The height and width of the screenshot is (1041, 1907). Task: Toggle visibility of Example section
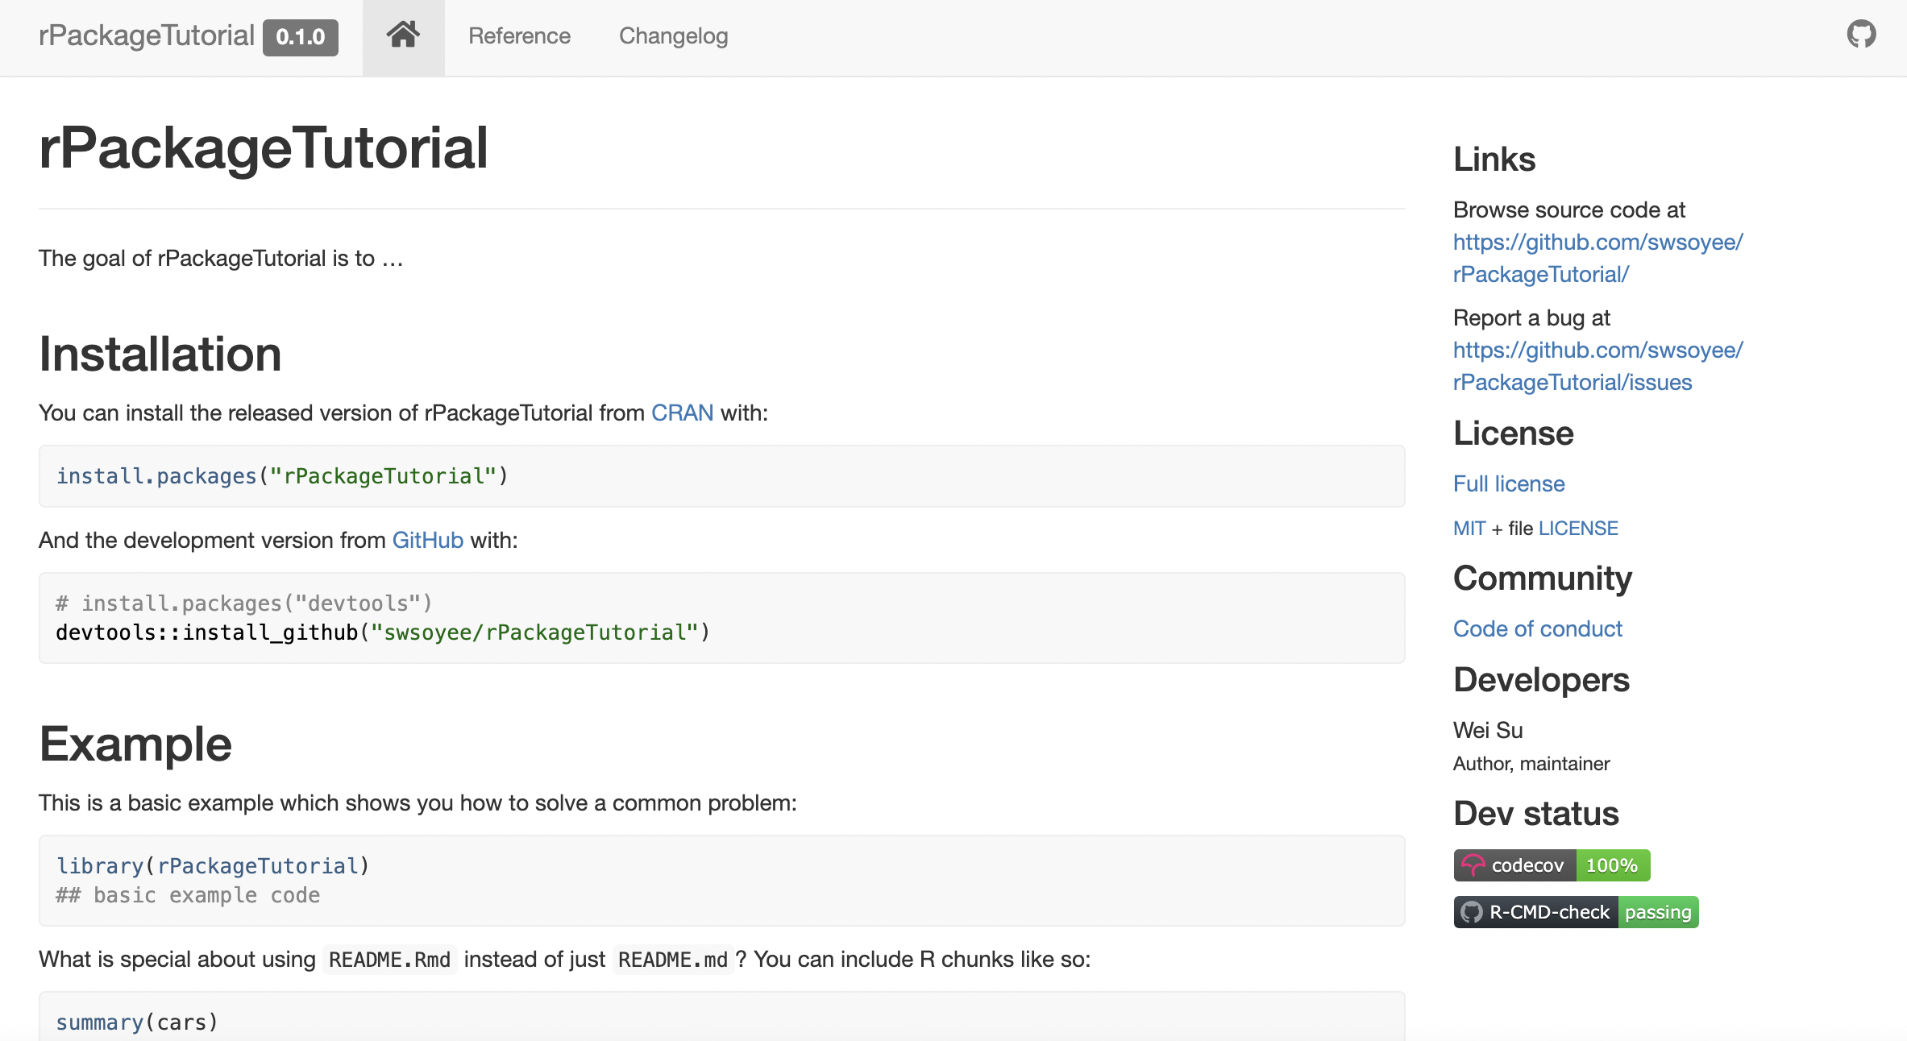tap(135, 744)
